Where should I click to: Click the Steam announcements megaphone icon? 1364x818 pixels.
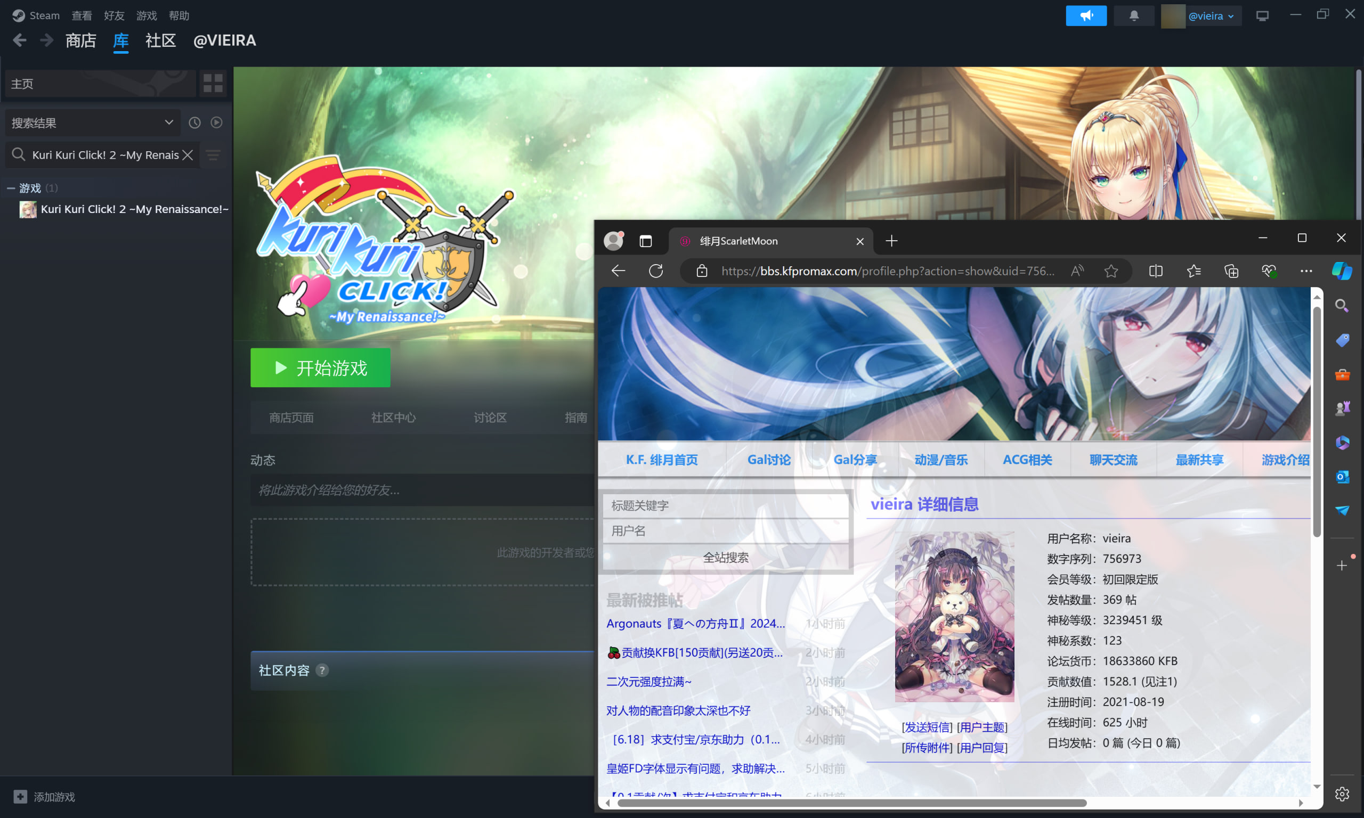point(1085,15)
